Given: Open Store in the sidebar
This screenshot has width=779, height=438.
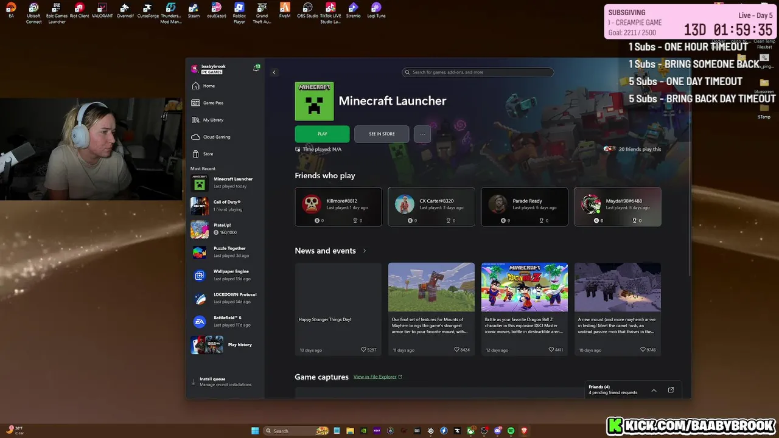Looking at the screenshot, I should 226,154.
